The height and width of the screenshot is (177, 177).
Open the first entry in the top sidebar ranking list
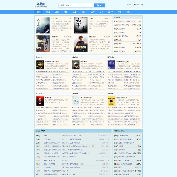pos(124,22)
